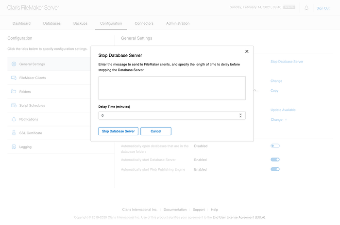Switch to the Backups tab
The width and height of the screenshot is (340, 225).
click(81, 23)
